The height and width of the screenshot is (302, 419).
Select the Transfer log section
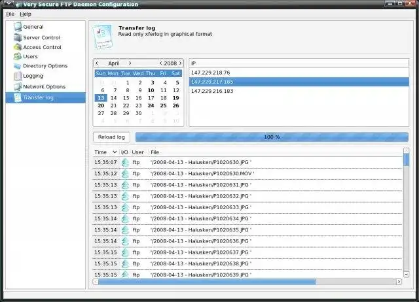[46, 97]
